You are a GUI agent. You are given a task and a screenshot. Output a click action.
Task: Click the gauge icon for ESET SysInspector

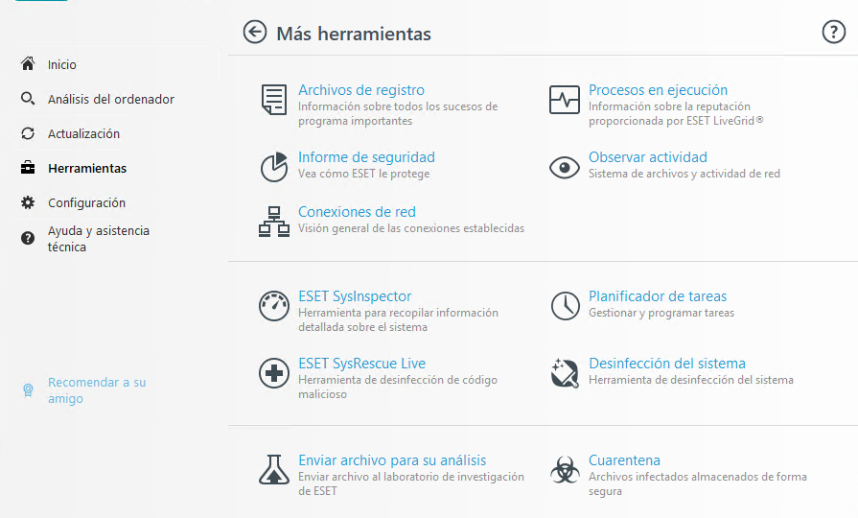(x=273, y=306)
